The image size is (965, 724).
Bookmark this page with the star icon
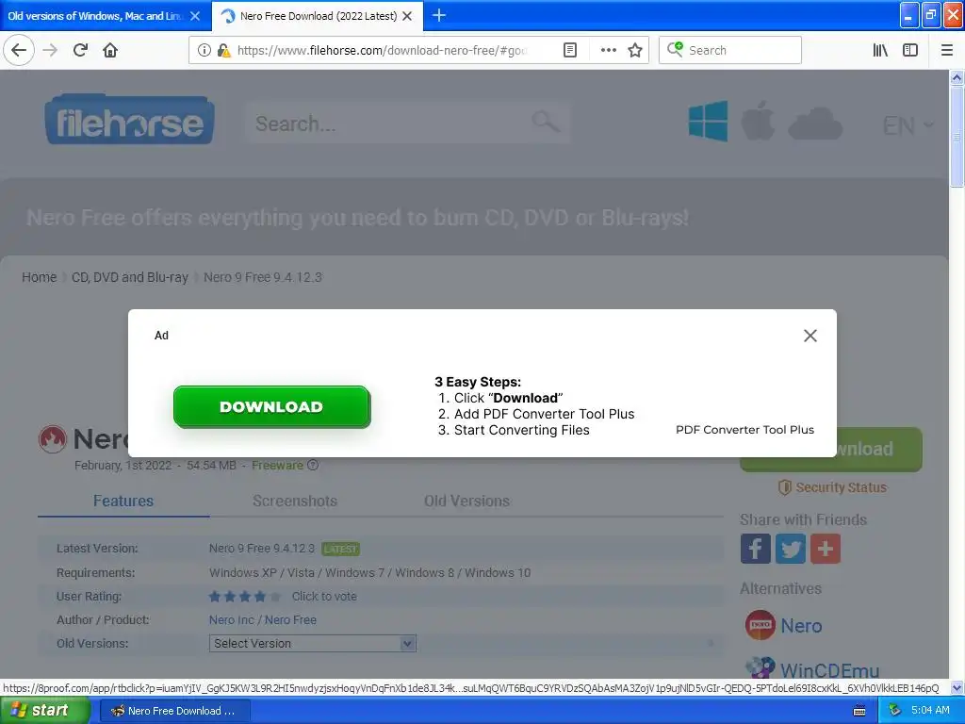pyautogui.click(x=635, y=50)
